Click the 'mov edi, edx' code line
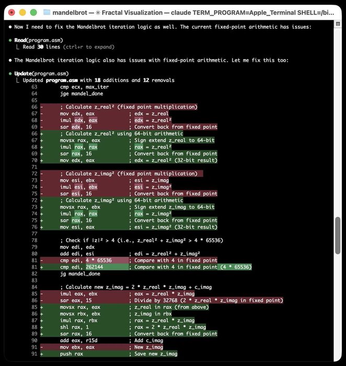 [x=77, y=247]
